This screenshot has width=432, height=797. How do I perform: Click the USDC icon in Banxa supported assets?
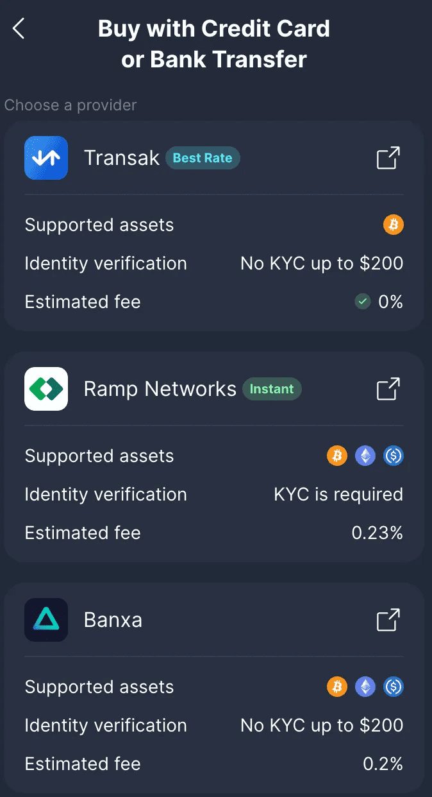[x=393, y=687]
